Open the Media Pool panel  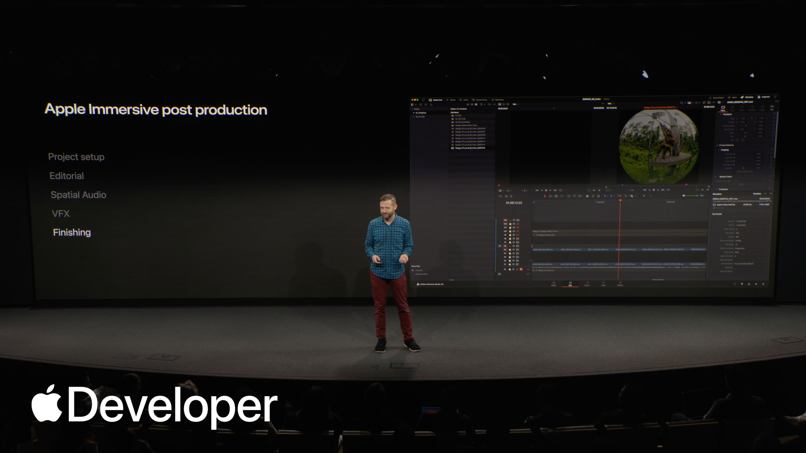click(x=435, y=100)
